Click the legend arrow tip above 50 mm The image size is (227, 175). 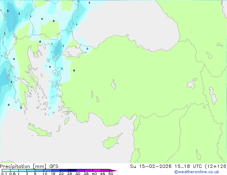pos(113,170)
